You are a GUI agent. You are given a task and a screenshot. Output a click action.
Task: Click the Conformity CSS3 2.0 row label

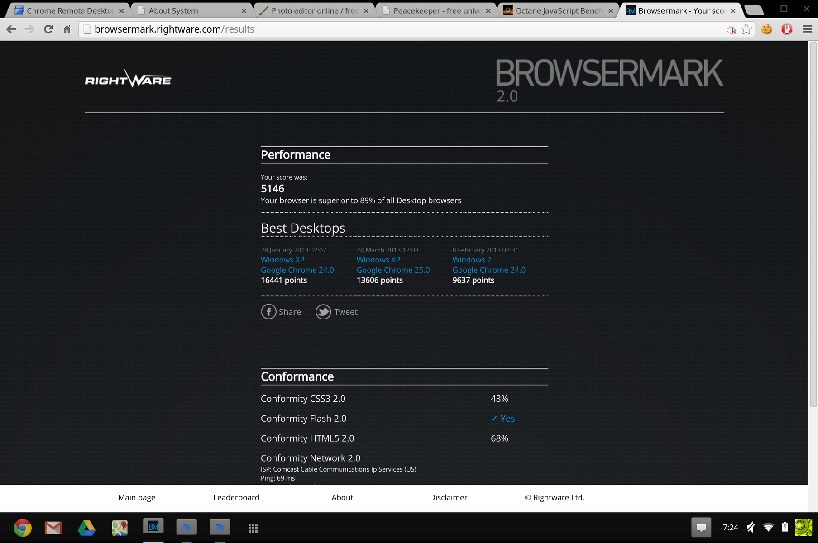pyautogui.click(x=303, y=399)
